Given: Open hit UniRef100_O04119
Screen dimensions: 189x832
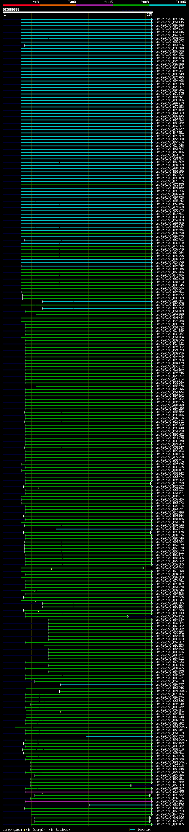Looking at the screenshot, I should tap(169, 68).
